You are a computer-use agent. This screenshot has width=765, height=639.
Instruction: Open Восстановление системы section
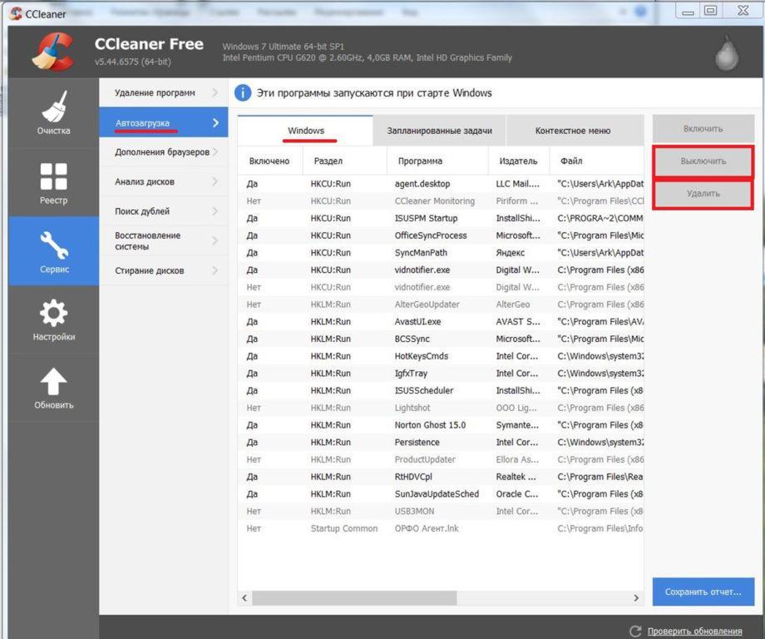point(164,240)
